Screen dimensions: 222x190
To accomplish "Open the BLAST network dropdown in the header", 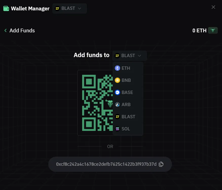I will pyautogui.click(x=70, y=9).
